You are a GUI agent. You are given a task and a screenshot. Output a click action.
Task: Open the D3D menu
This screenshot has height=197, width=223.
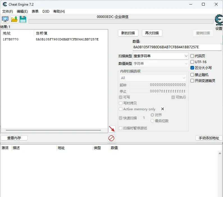pos(46,12)
